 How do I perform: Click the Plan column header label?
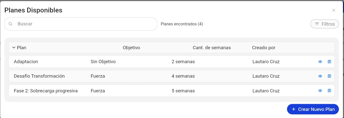click(x=21, y=48)
